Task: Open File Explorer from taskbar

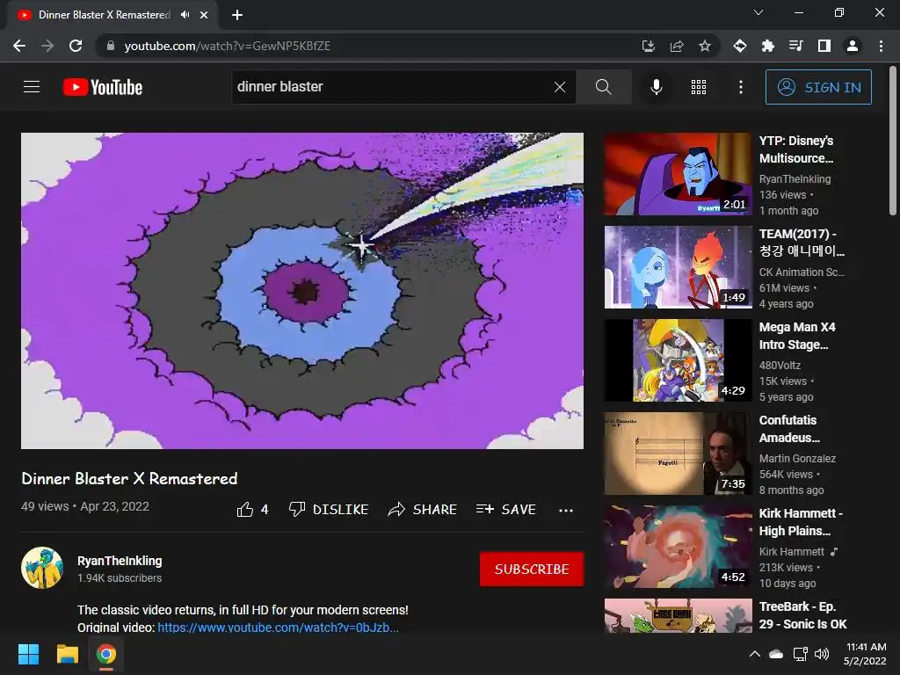Action: 67,654
